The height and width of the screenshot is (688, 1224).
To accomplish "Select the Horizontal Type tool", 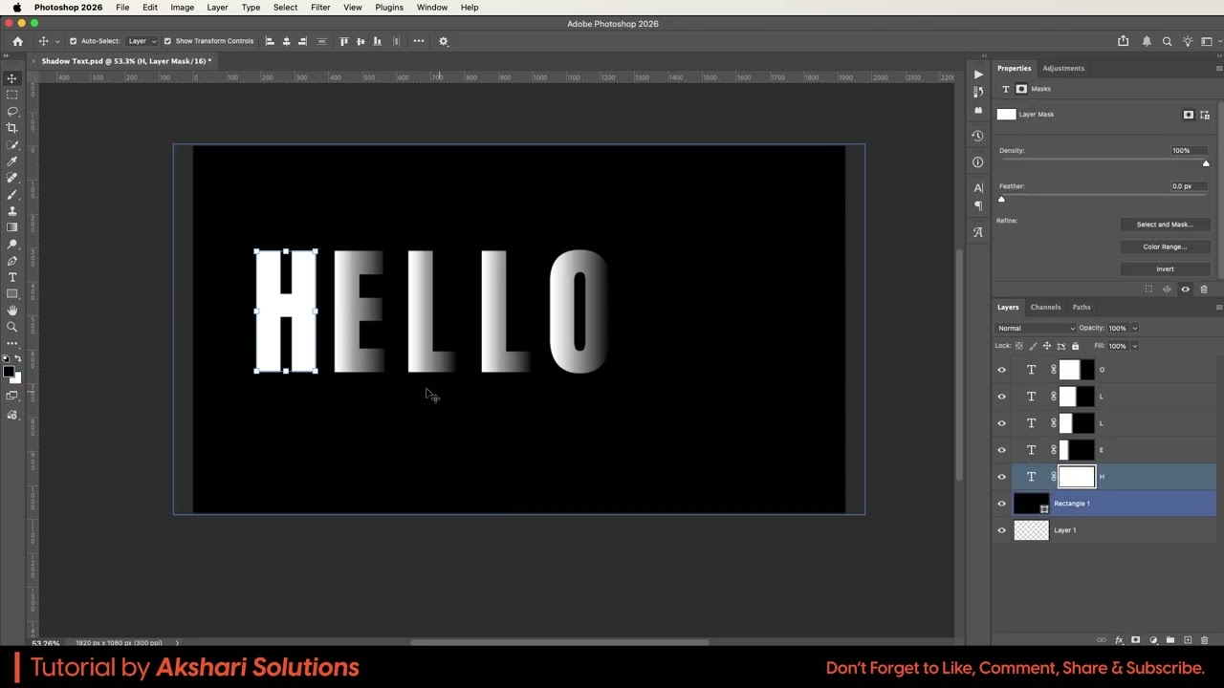I will pos(12,277).
